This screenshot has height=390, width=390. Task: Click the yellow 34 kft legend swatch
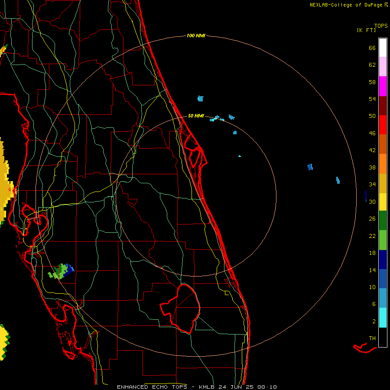[x=383, y=202]
